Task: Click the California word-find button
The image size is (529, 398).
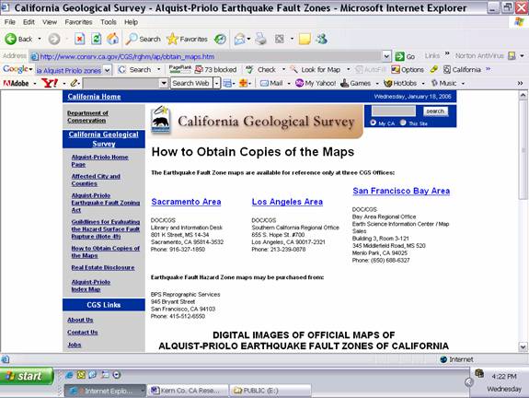Action: (x=462, y=70)
